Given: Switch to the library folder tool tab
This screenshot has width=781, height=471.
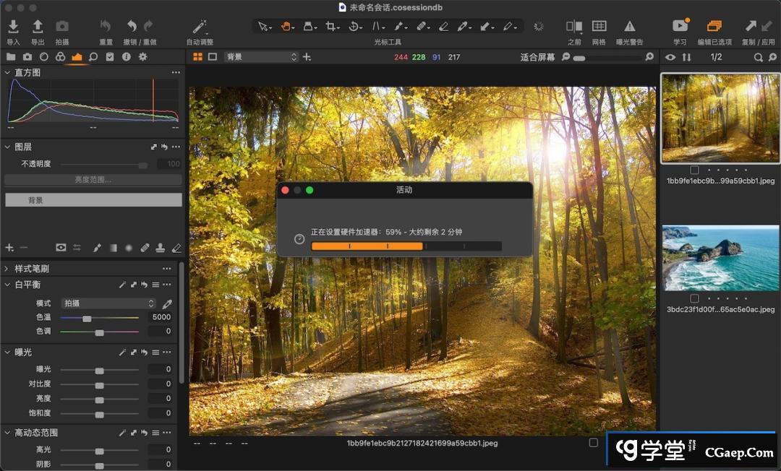Looking at the screenshot, I should [x=11, y=56].
